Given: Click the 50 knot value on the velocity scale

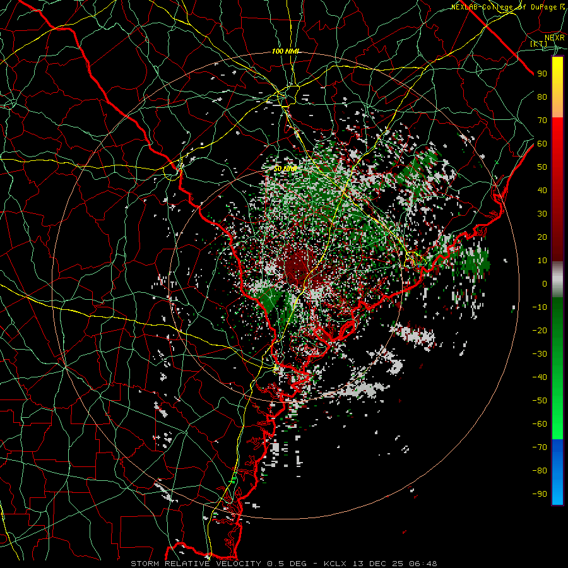Looking at the screenshot, I should 542,167.
